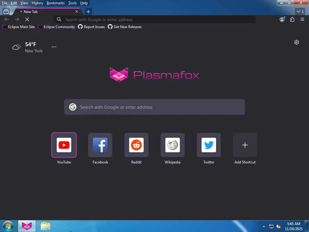
Task: Open the Eclipse Community bookmark
Action: click(56, 27)
